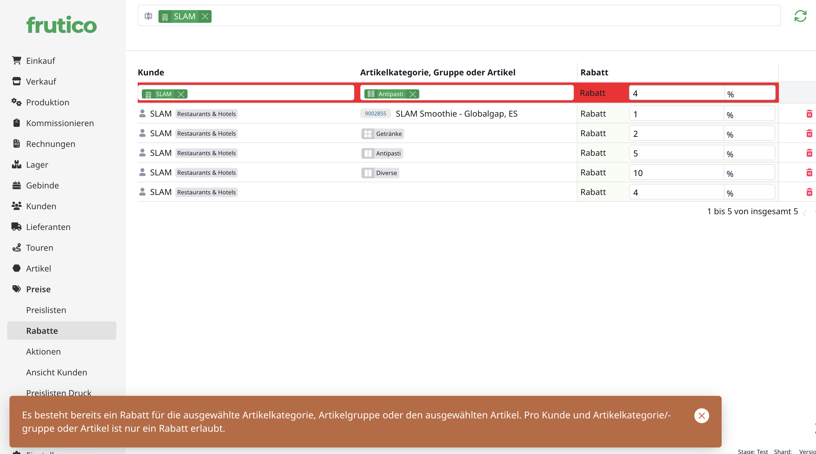Click the globe icon in filter bar
Image resolution: width=816 pixels, height=454 pixels.
148,16
